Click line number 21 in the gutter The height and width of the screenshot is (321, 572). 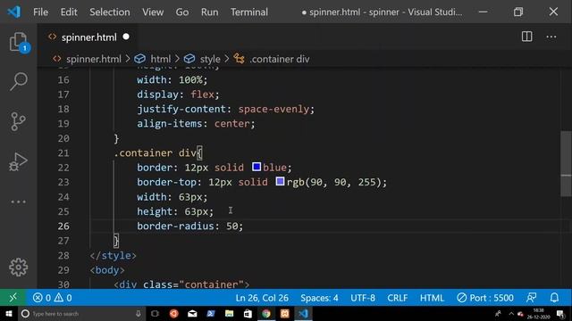(63, 152)
